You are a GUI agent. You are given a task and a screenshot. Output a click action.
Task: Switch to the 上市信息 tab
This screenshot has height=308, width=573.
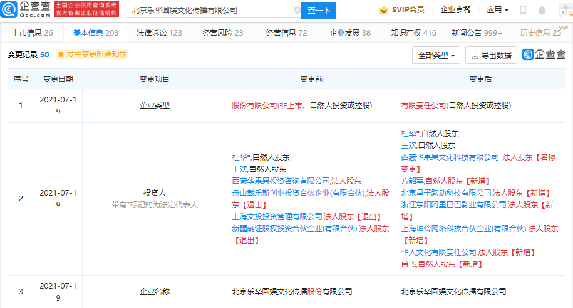(32, 33)
